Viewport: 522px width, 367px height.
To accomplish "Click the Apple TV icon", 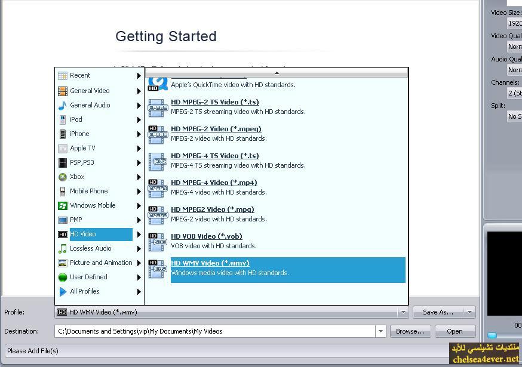I will click(x=63, y=148).
